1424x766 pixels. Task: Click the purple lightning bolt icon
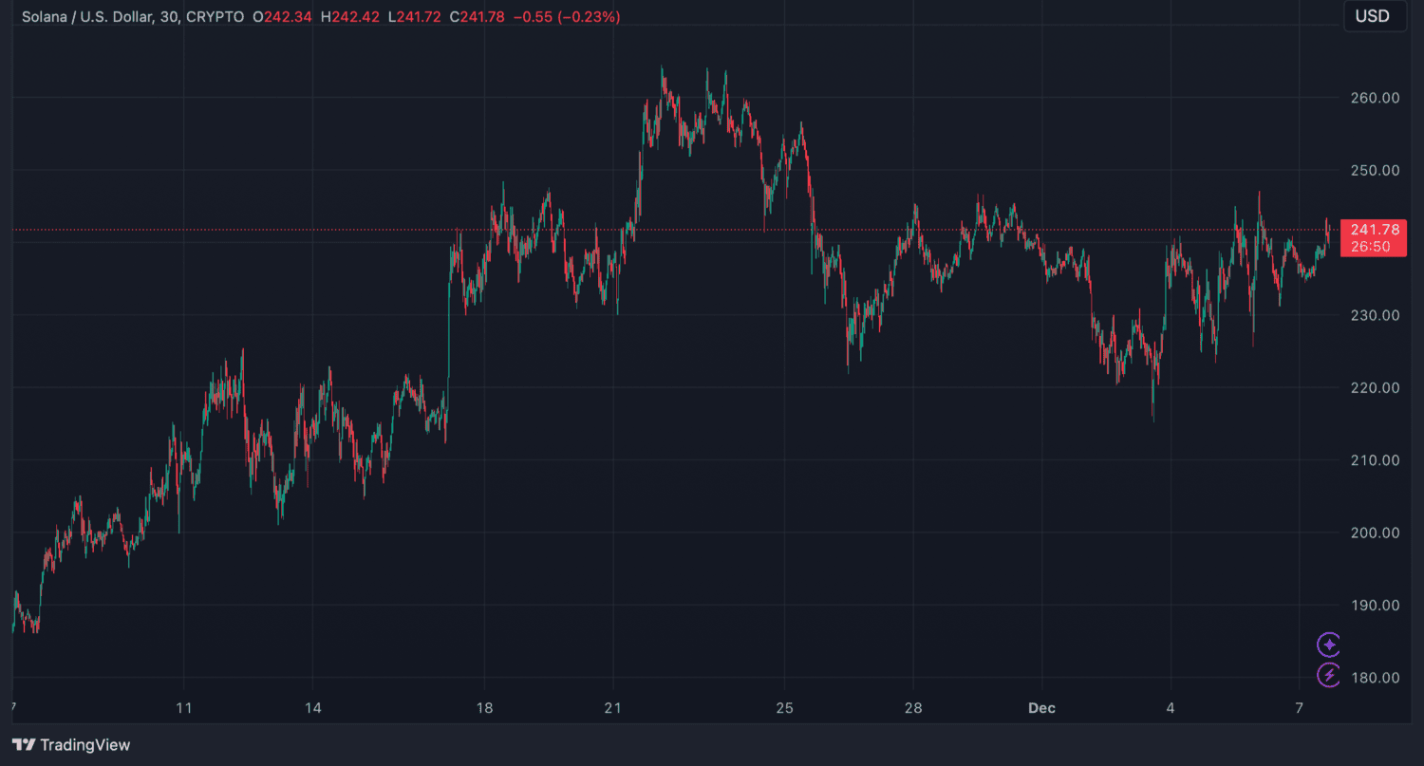click(x=1329, y=675)
